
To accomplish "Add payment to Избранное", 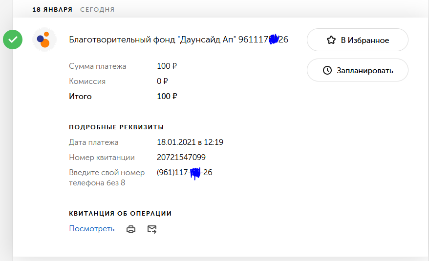I will click(x=357, y=40).
